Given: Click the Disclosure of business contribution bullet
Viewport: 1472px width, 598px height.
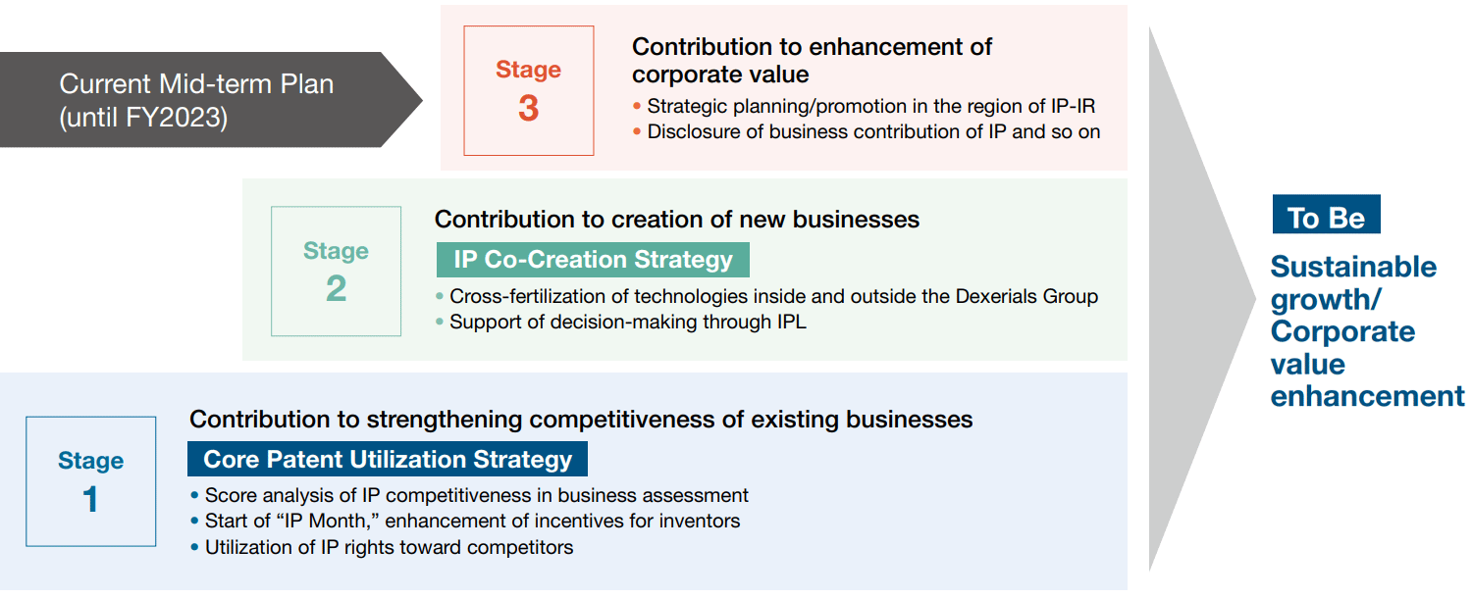Looking at the screenshot, I should [x=867, y=131].
